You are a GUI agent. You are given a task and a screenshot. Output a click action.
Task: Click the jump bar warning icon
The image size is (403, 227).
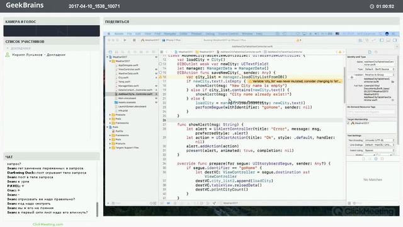340,52
